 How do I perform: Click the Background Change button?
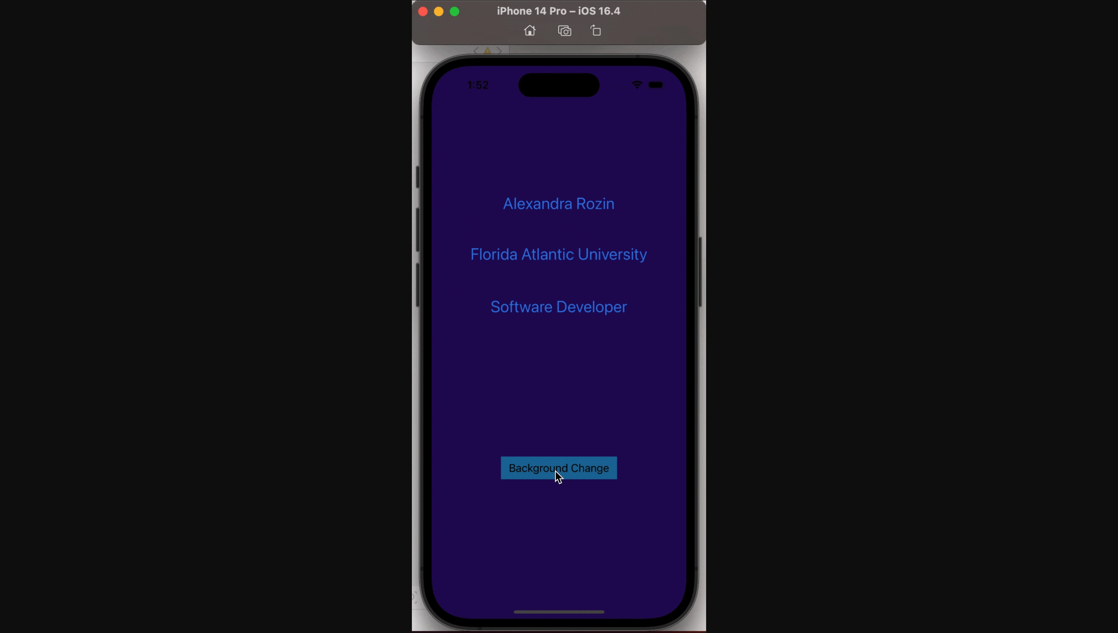[x=558, y=468]
